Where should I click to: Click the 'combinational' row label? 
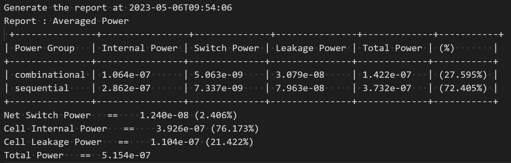point(50,75)
